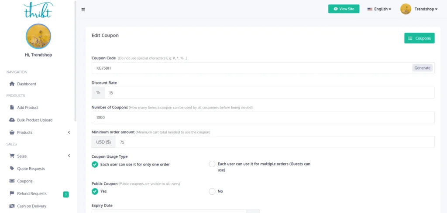Viewport: 447px width, 213px height.
Task: Expand the Products submenu chevron
Action: [x=69, y=132]
